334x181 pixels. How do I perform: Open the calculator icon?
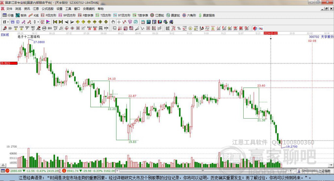click(148, 22)
